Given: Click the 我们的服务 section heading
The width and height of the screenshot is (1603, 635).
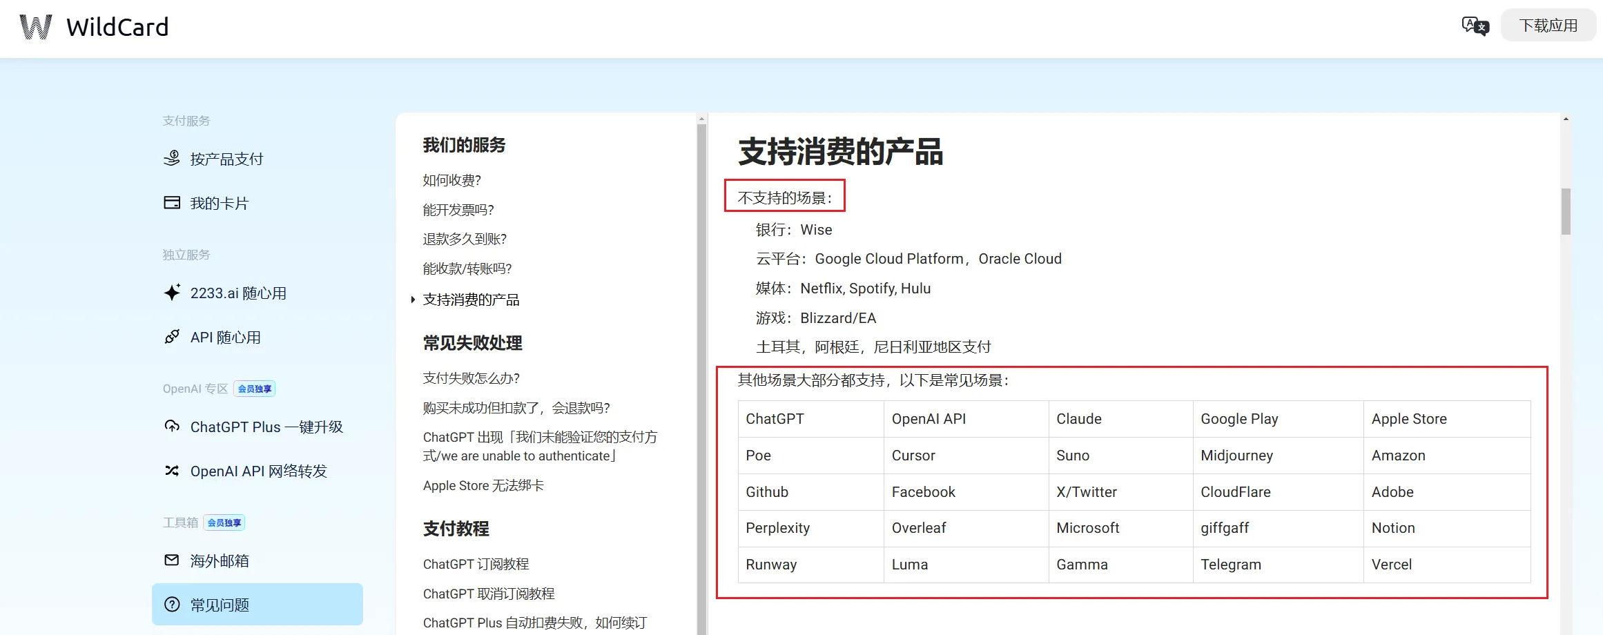Looking at the screenshot, I should [x=464, y=145].
